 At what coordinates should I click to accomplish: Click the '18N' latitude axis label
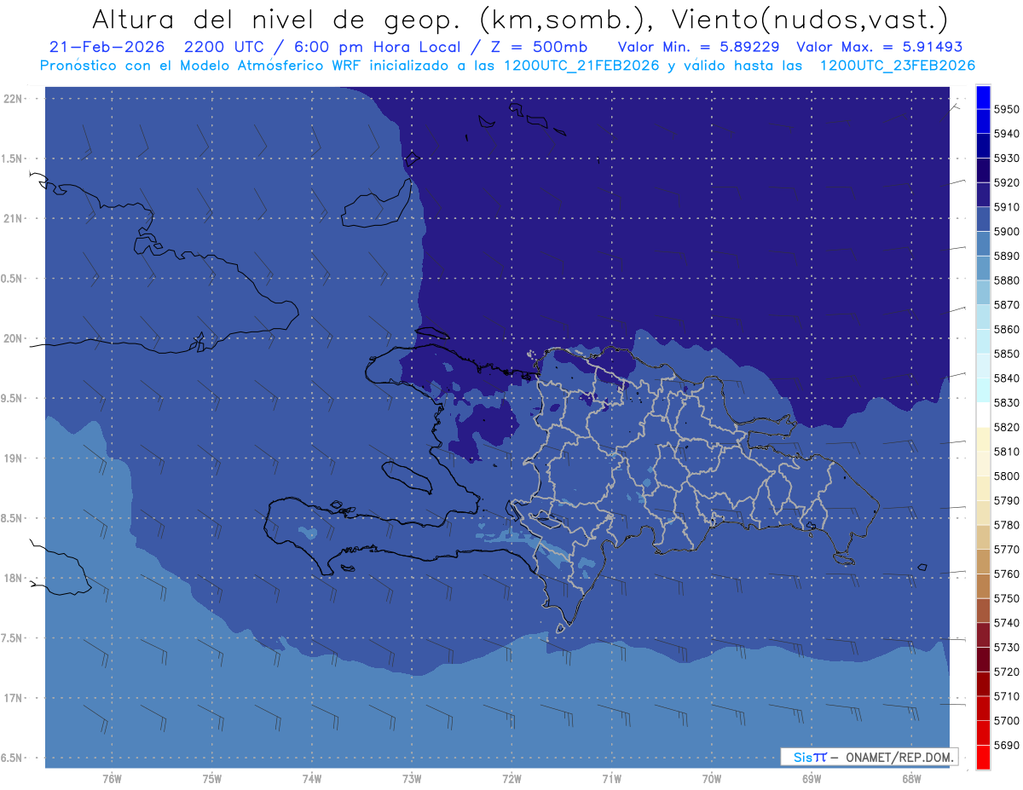[x=14, y=578]
